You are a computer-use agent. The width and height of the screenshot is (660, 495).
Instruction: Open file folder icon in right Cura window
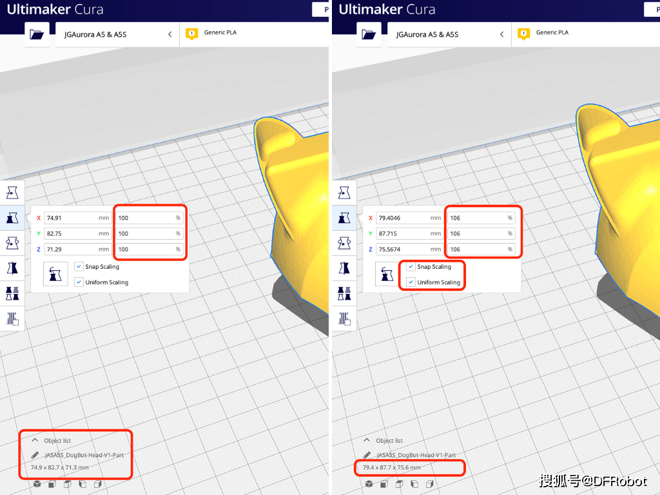pyautogui.click(x=369, y=35)
